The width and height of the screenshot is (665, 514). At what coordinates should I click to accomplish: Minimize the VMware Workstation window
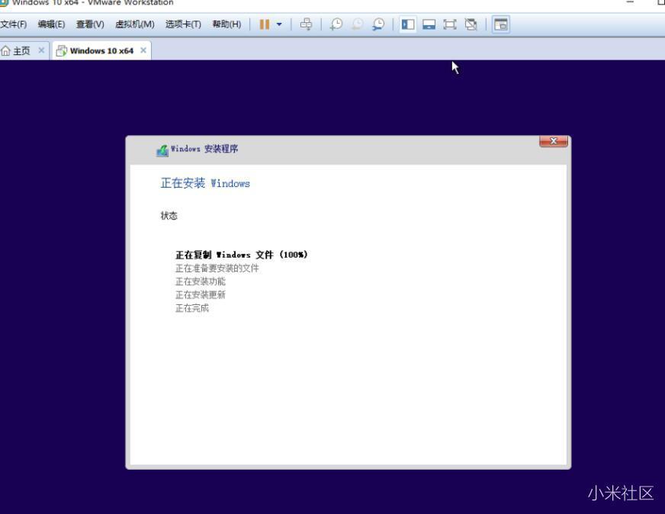630,2
